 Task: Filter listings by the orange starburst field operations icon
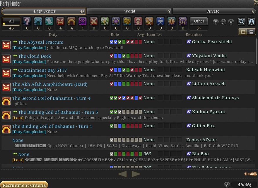pyautogui.click(x=172, y=21)
